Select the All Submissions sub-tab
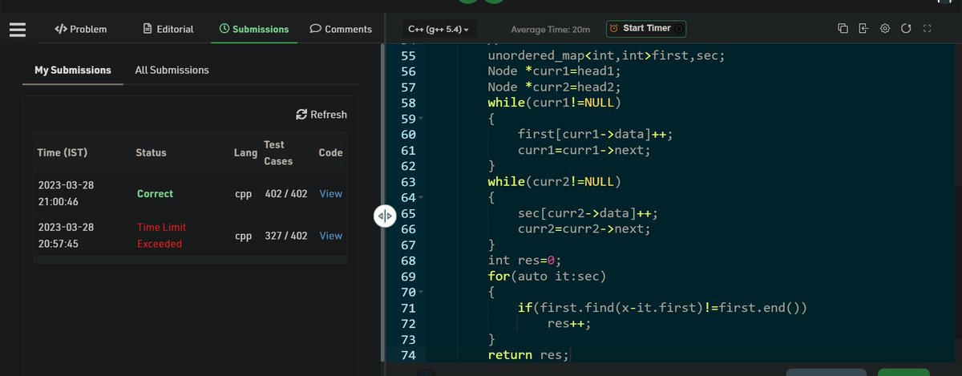The image size is (962, 376). pos(172,70)
